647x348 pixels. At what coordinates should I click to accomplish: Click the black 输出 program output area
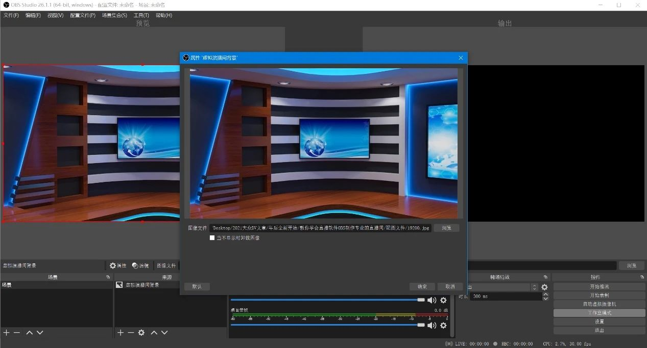coord(556,143)
